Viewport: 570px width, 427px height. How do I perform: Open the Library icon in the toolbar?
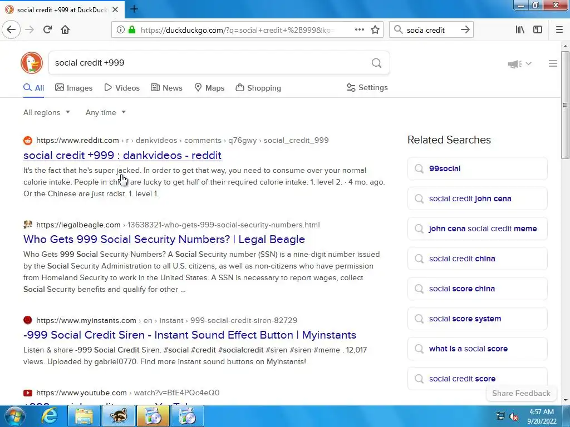(x=520, y=30)
